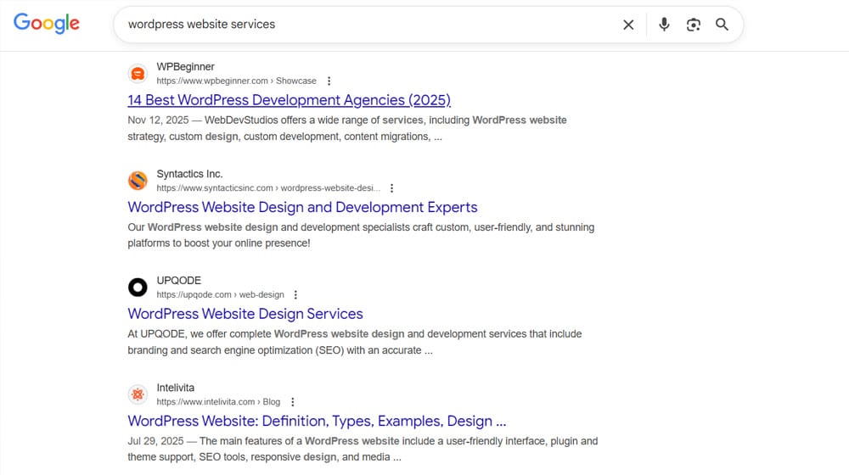Click the Syntactics Inc. favicon
The width and height of the screenshot is (849, 475).
[138, 181]
